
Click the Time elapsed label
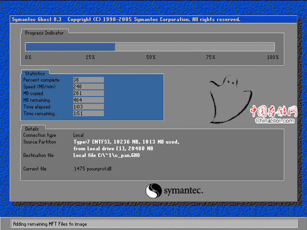(37, 107)
